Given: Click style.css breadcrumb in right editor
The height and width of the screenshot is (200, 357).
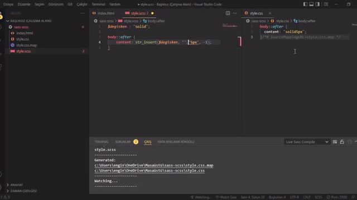Looking at the screenshot, I should pyautogui.click(x=282, y=21).
